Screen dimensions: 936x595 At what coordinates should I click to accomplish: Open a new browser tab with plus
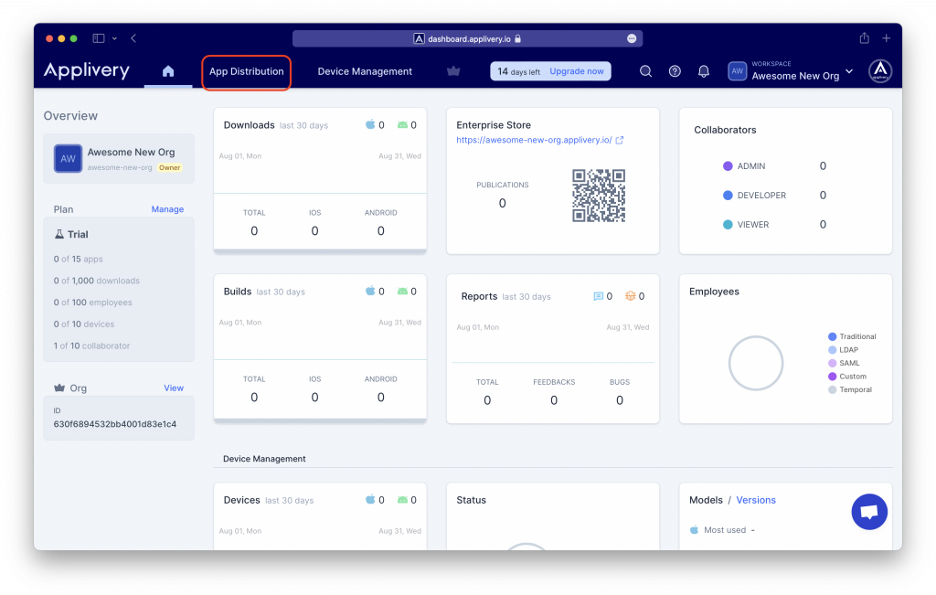tap(887, 38)
